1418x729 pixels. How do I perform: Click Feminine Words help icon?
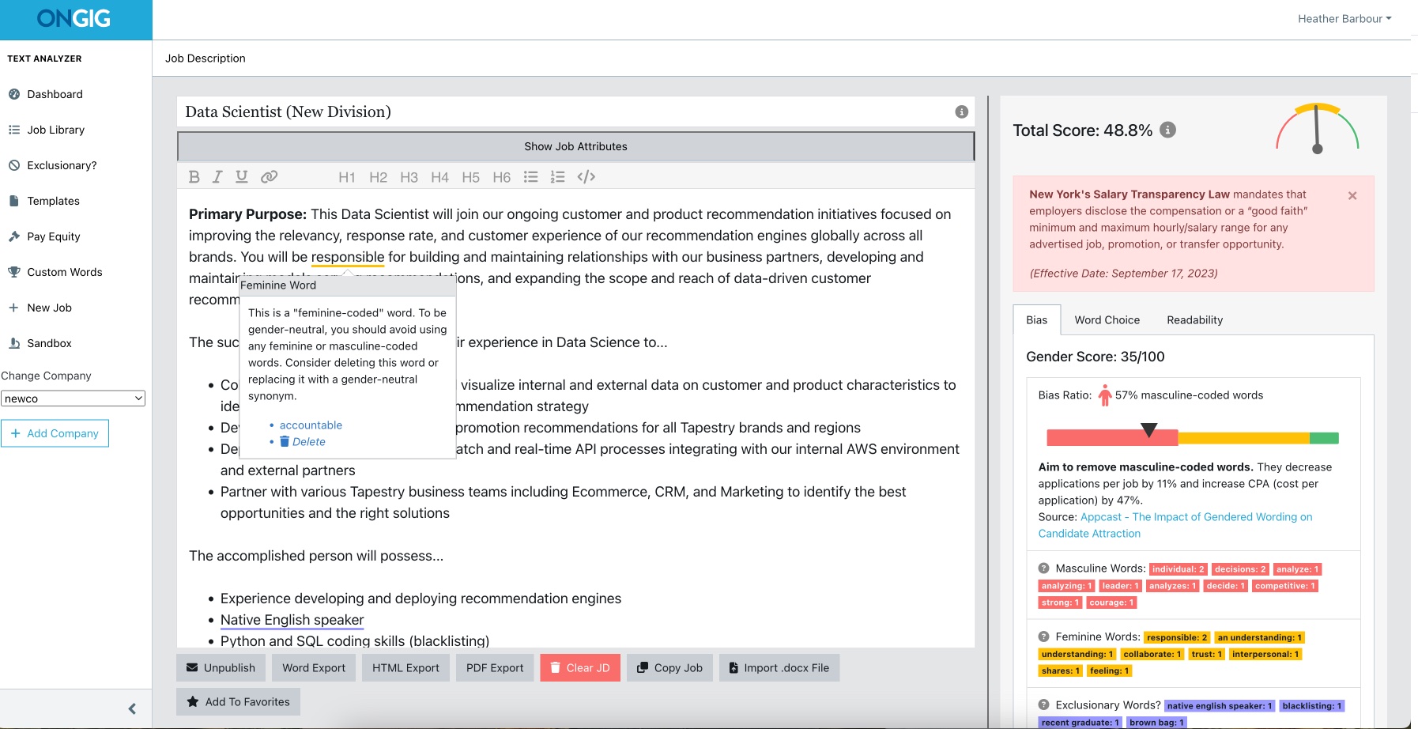coord(1043,636)
